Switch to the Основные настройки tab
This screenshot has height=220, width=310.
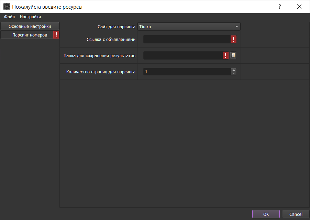pos(30,26)
